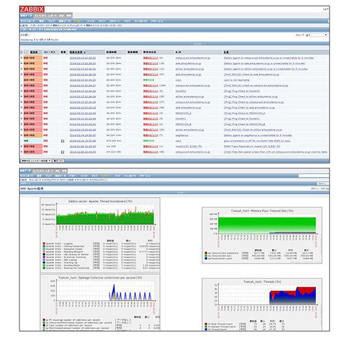Open acknowledge link showing (88) comments

151,152
